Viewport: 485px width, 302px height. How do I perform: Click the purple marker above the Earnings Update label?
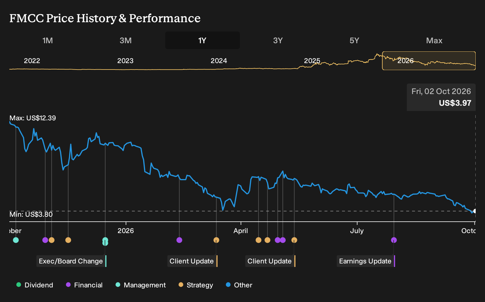[x=394, y=240]
